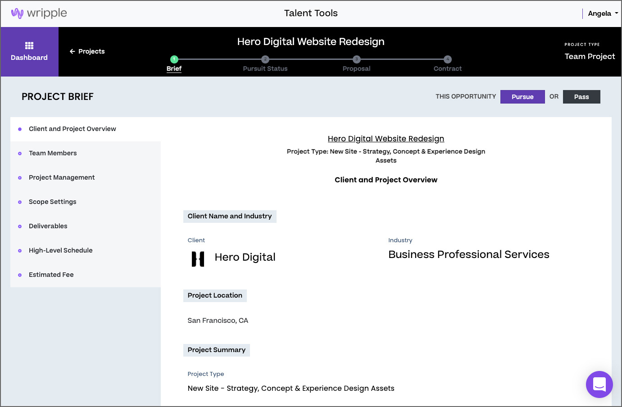Click the Client field label
Screen dimensions: 622x407
(196, 240)
